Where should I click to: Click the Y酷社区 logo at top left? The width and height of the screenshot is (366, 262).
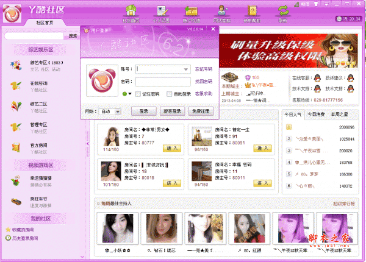click(x=12, y=13)
